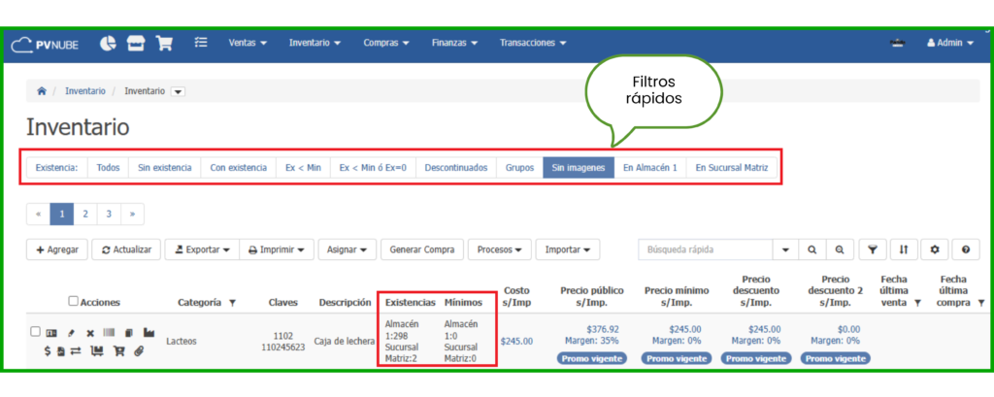Toggle the select-all Acciones checkbox

coord(73,301)
